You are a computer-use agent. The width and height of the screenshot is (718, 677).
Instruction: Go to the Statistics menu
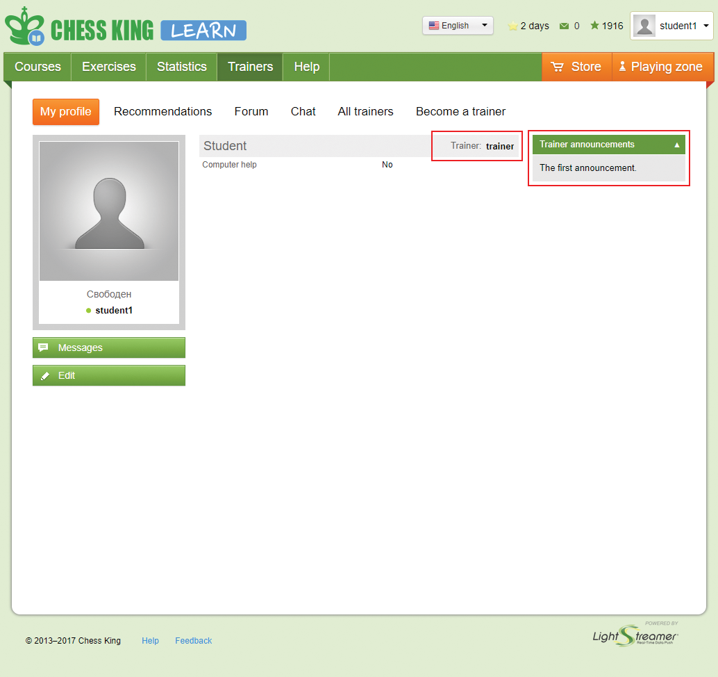coord(181,67)
